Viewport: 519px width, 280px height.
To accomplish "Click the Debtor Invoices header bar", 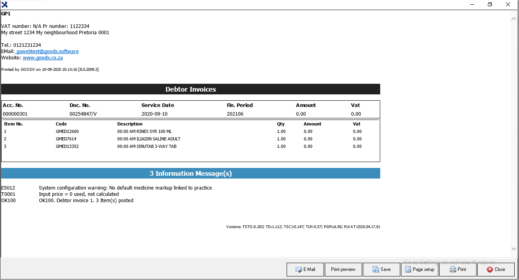I will [x=191, y=89].
